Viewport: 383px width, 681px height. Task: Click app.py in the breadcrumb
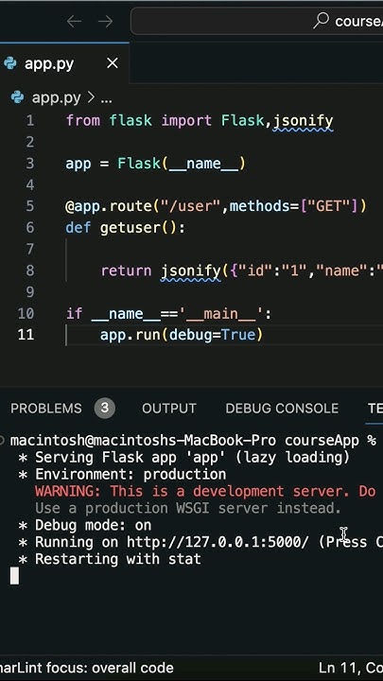pyautogui.click(x=56, y=97)
